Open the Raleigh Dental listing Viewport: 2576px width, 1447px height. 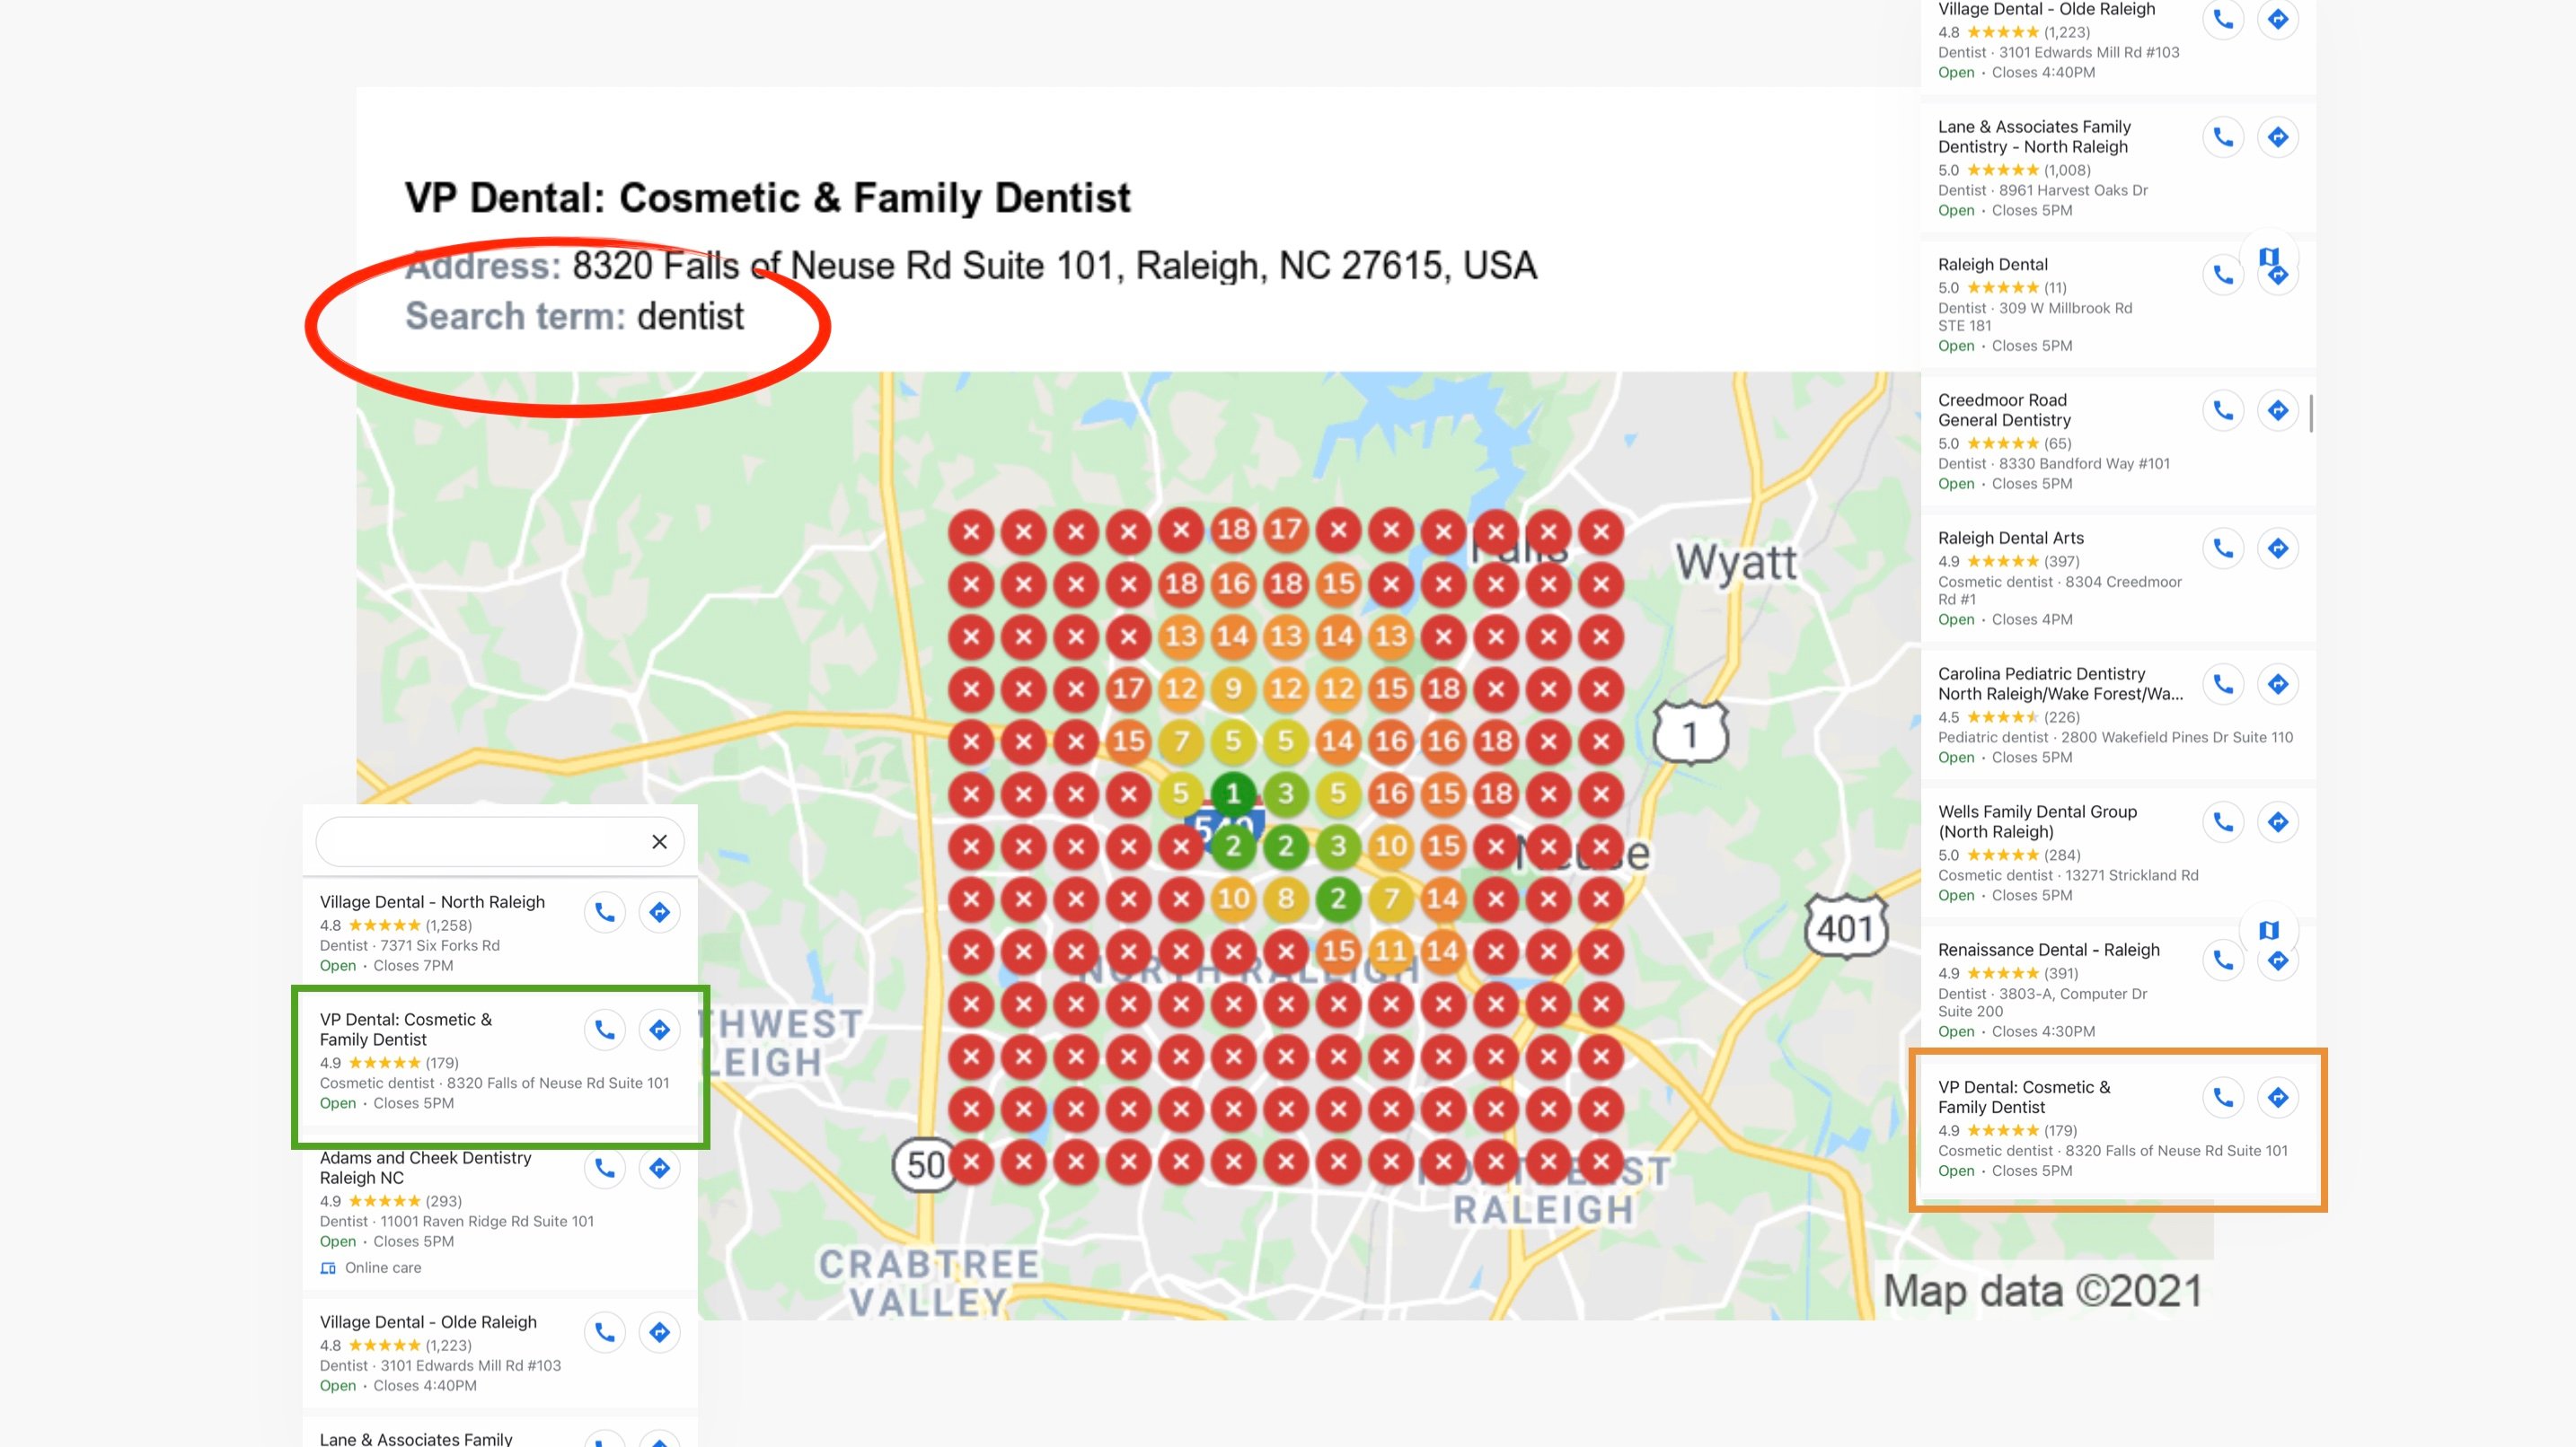point(1993,264)
